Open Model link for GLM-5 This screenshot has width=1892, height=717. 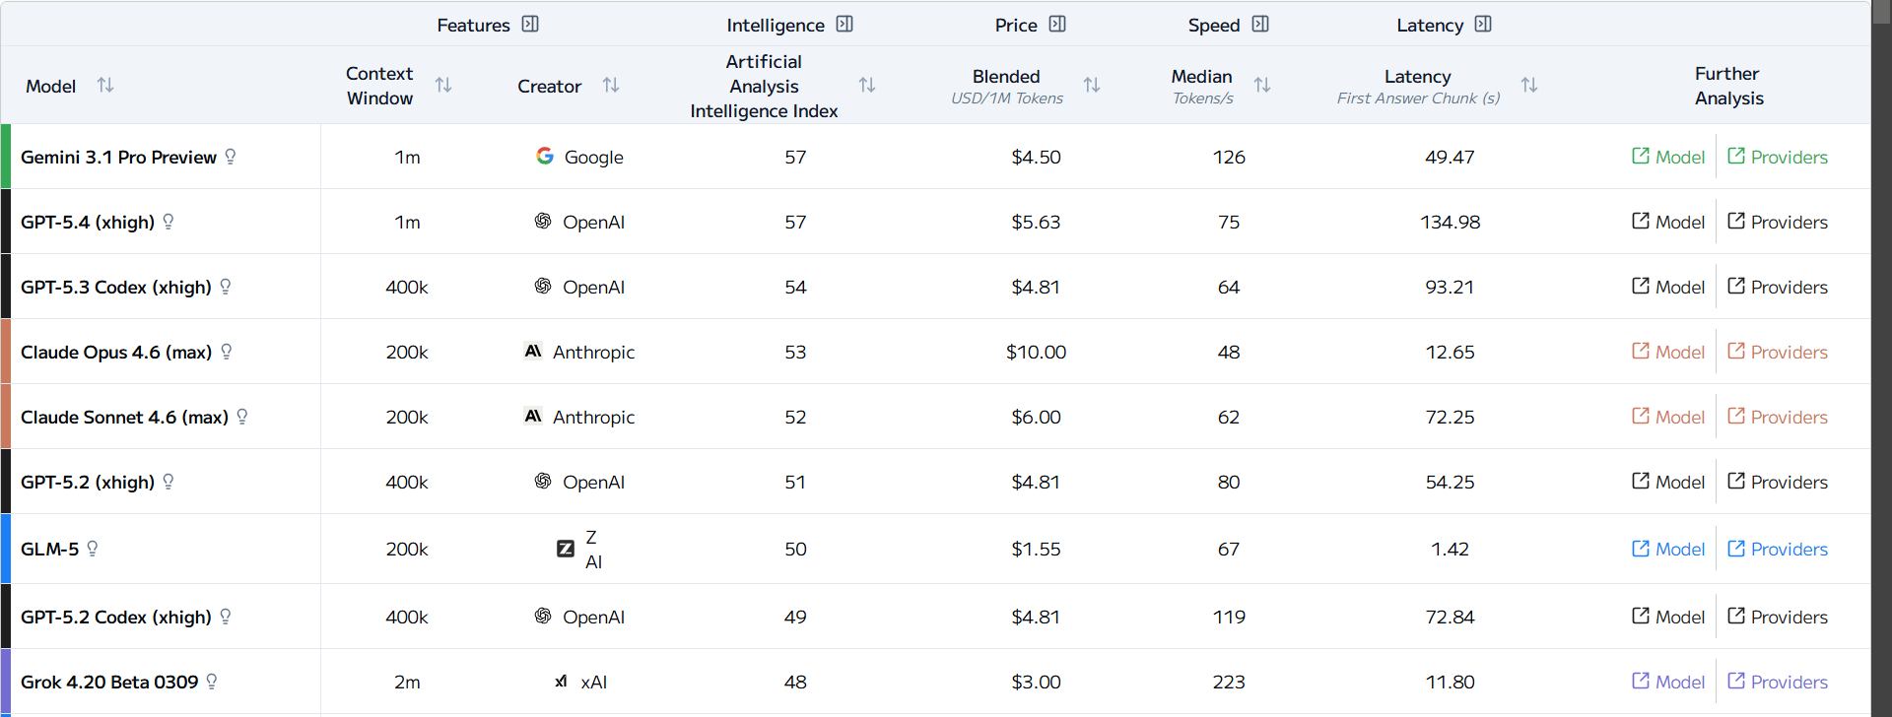coord(1668,549)
